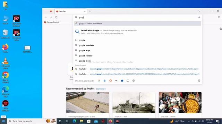The image size is (222, 124).
Task: Choose 'google' history suggestion
Action: tap(137, 40)
